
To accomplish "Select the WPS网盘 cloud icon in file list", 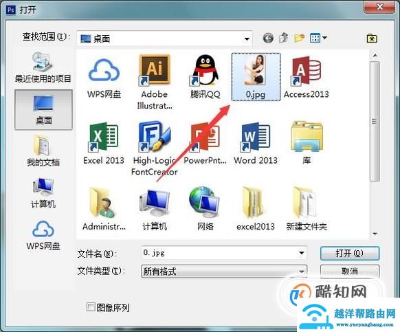I will point(104,71).
